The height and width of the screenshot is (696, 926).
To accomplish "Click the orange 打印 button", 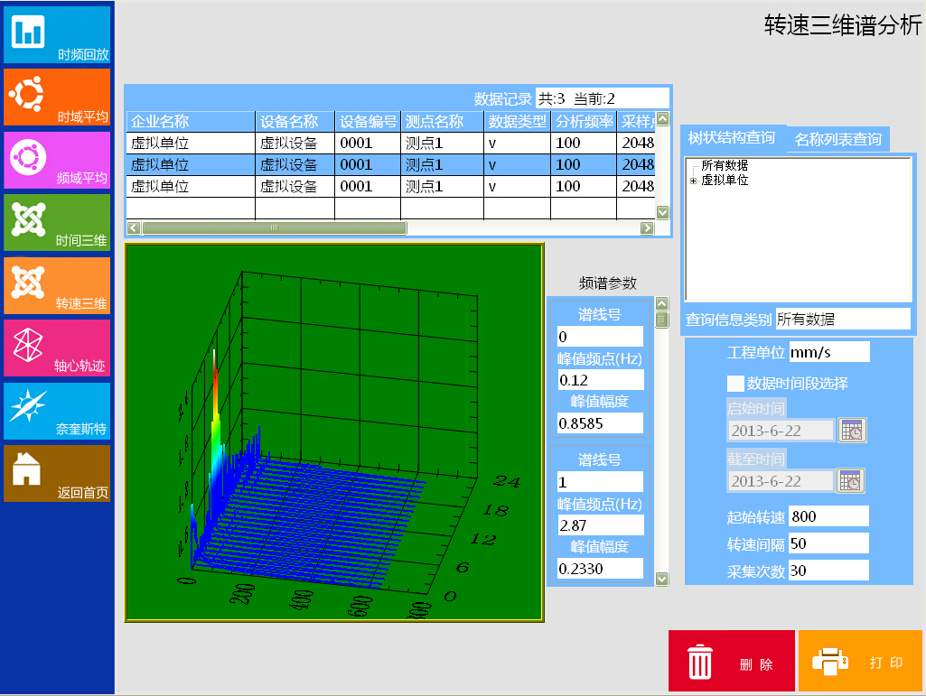I will 860,662.
